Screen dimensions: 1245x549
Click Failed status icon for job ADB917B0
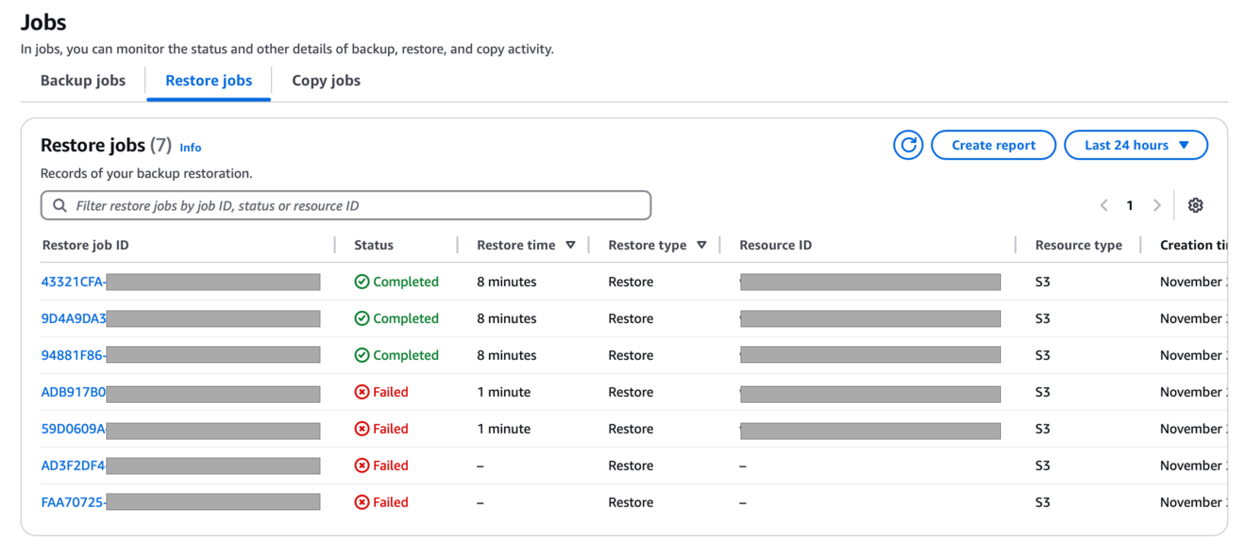362,391
